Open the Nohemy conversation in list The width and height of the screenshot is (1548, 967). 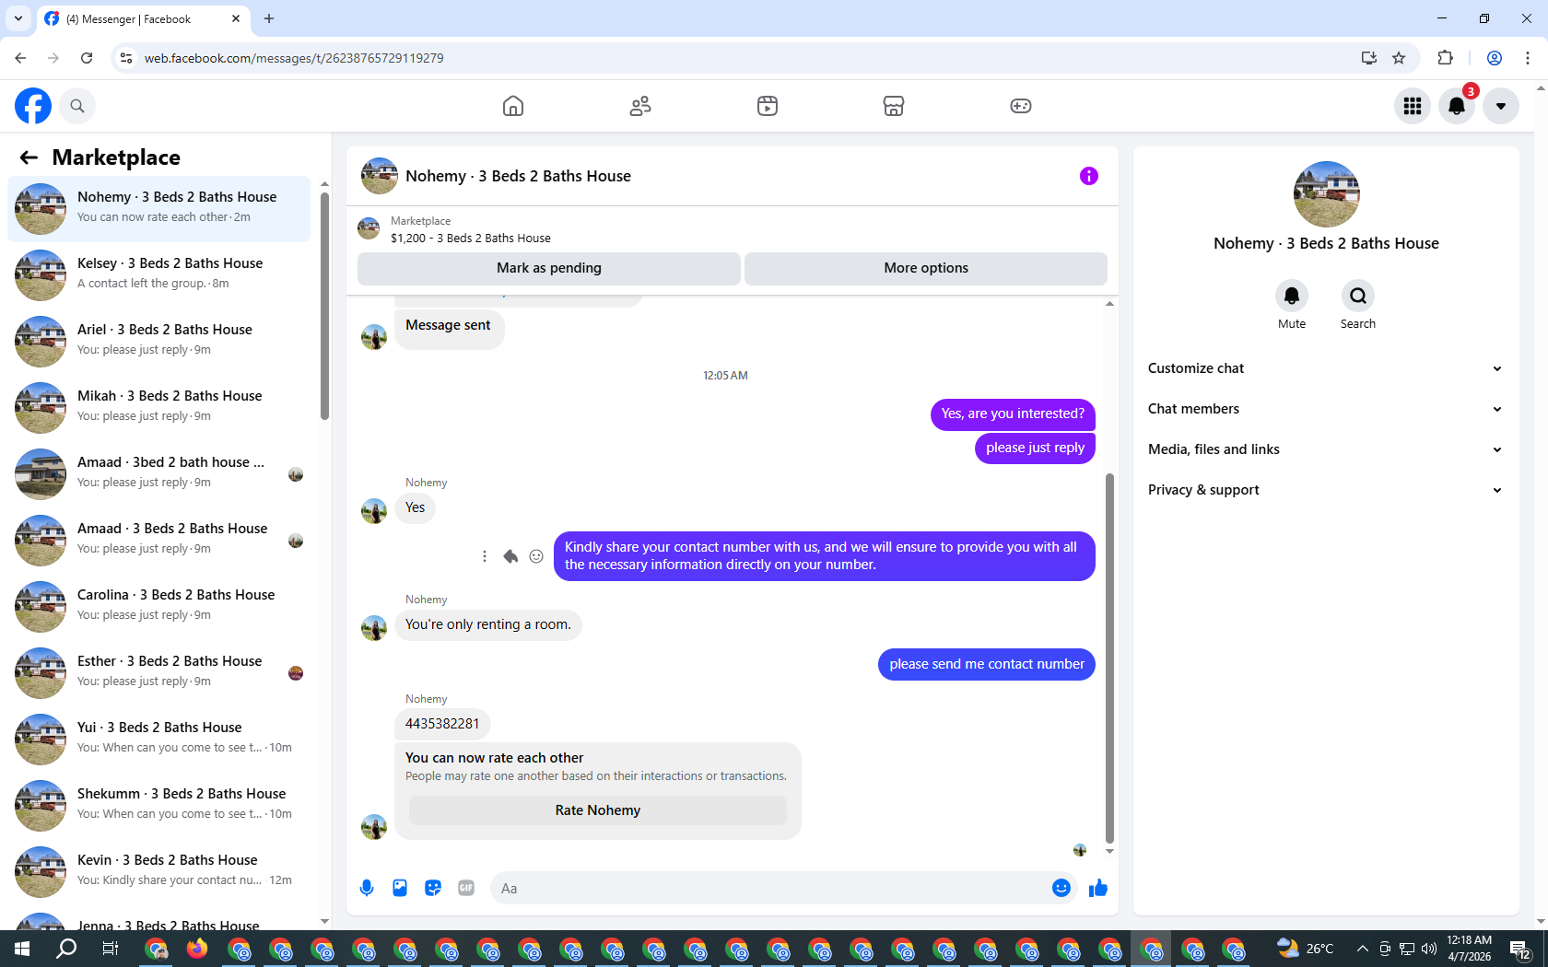pos(158,209)
